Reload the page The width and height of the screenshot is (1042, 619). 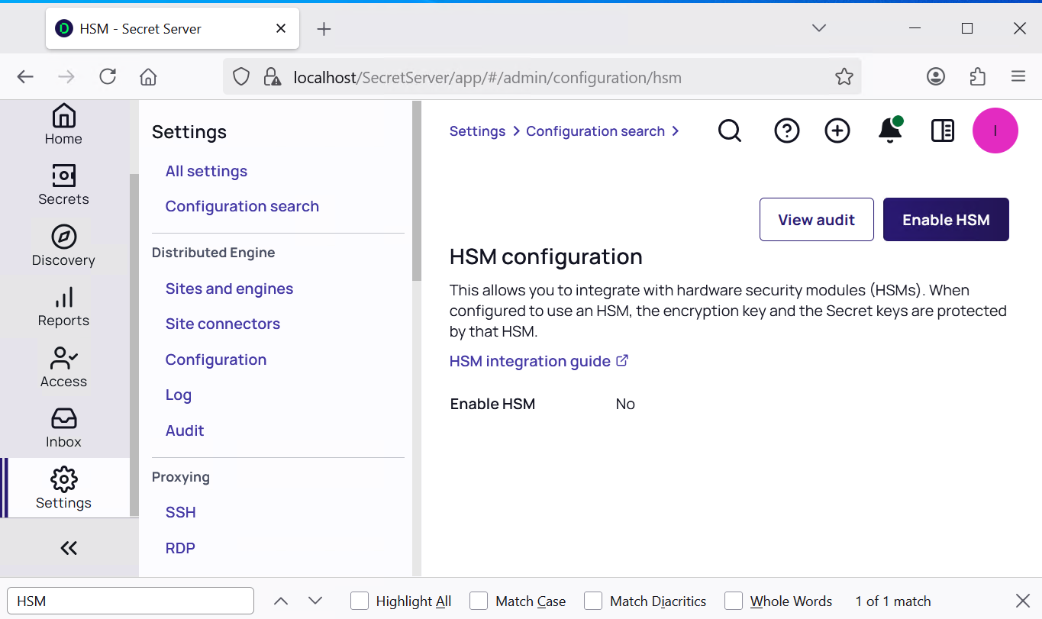pos(108,76)
